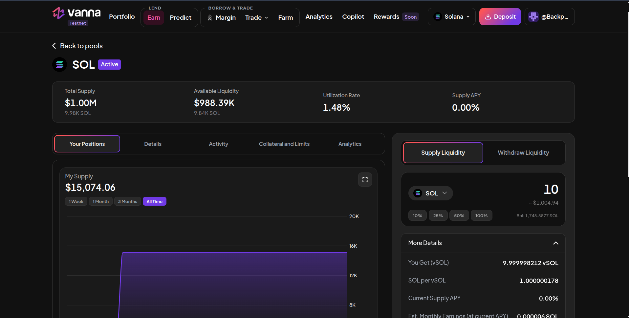
Task: Click the back arrow chevron icon
Action: point(54,46)
